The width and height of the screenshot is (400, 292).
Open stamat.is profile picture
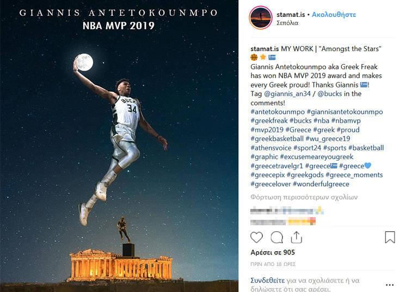261,18
